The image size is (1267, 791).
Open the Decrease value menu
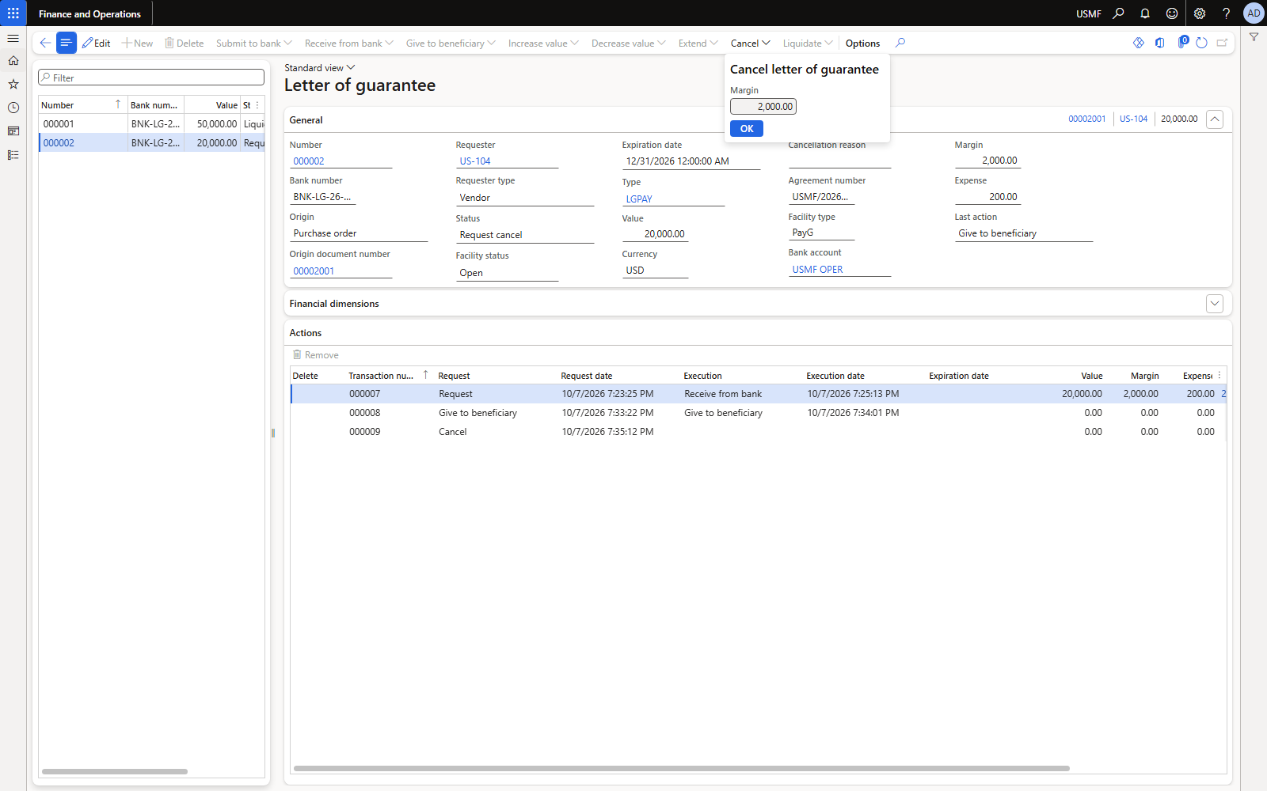coord(629,44)
